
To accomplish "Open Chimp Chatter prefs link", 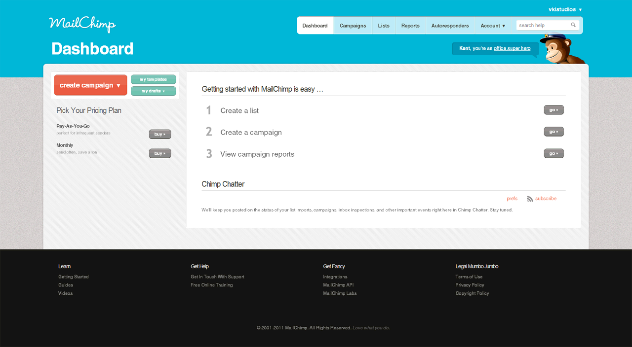I will (512, 199).
